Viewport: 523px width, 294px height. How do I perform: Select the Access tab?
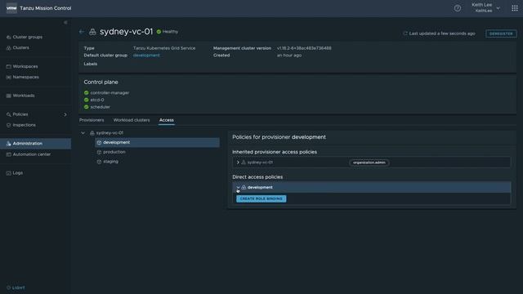point(167,120)
